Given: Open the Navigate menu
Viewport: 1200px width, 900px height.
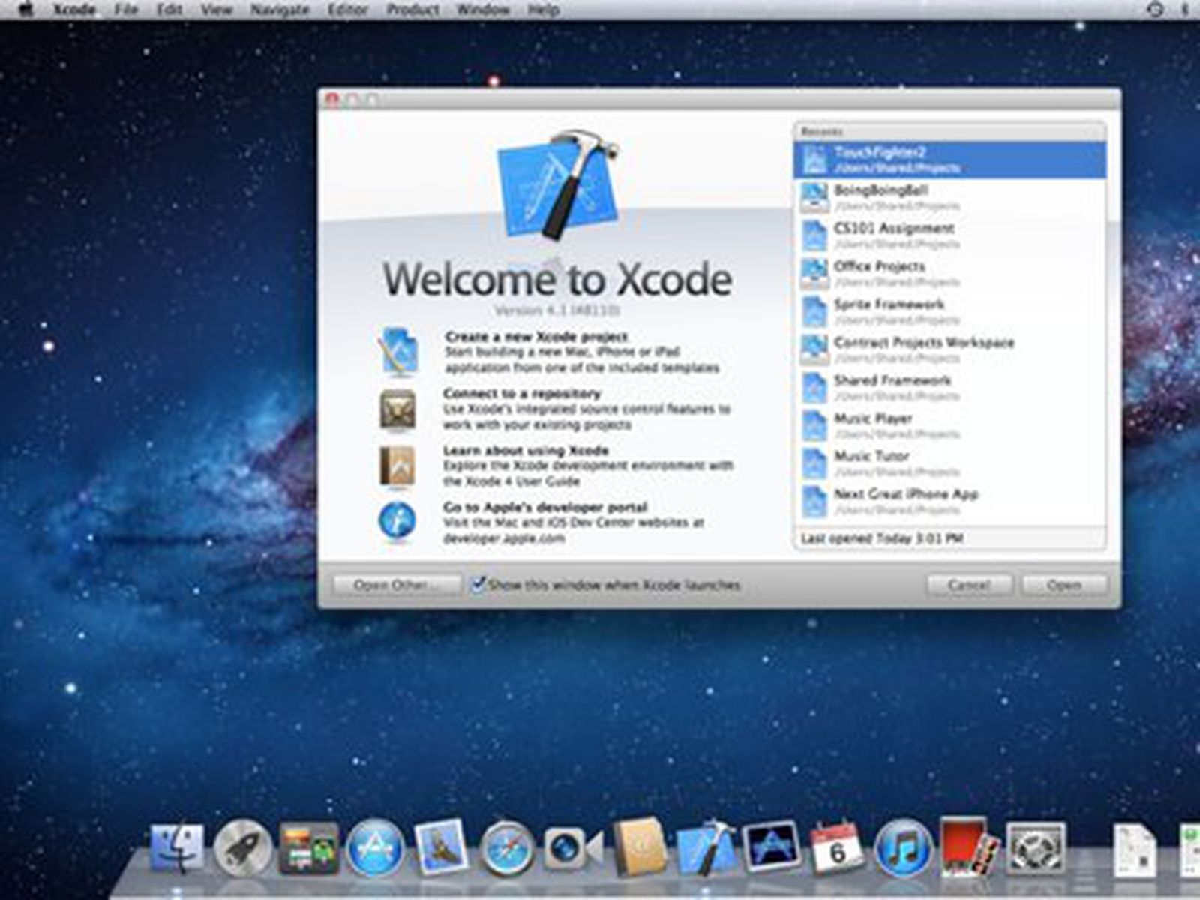Looking at the screenshot, I should coord(280,10).
